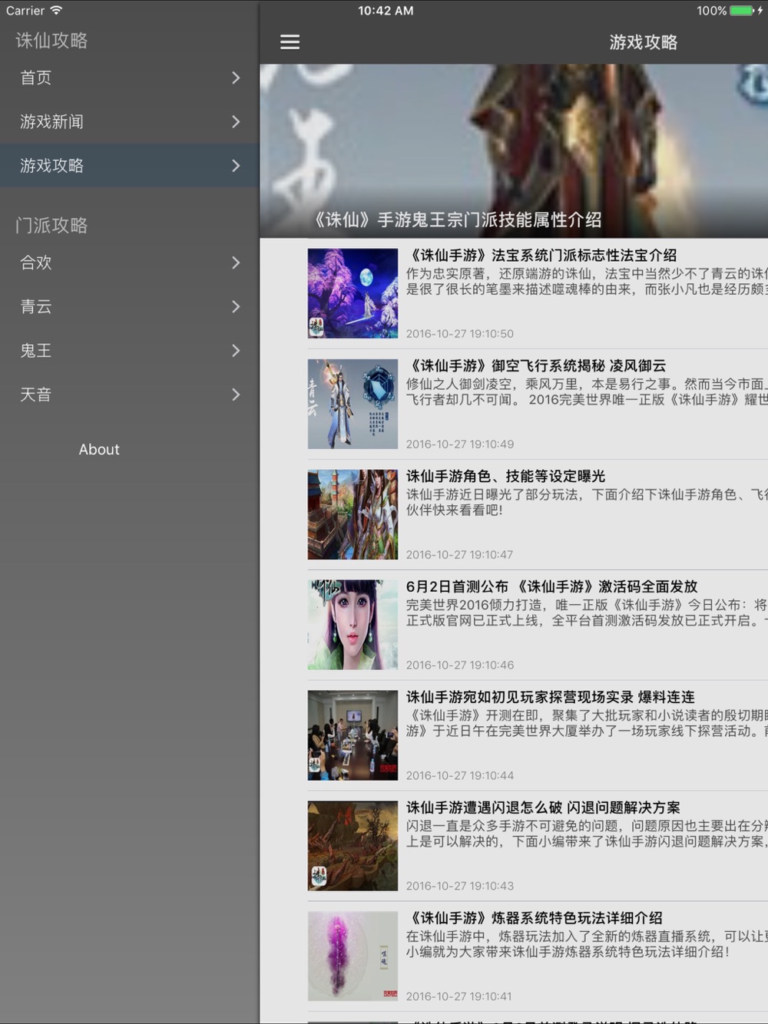
Task: Select the 游戏攻略 menu item
Action: coord(130,165)
